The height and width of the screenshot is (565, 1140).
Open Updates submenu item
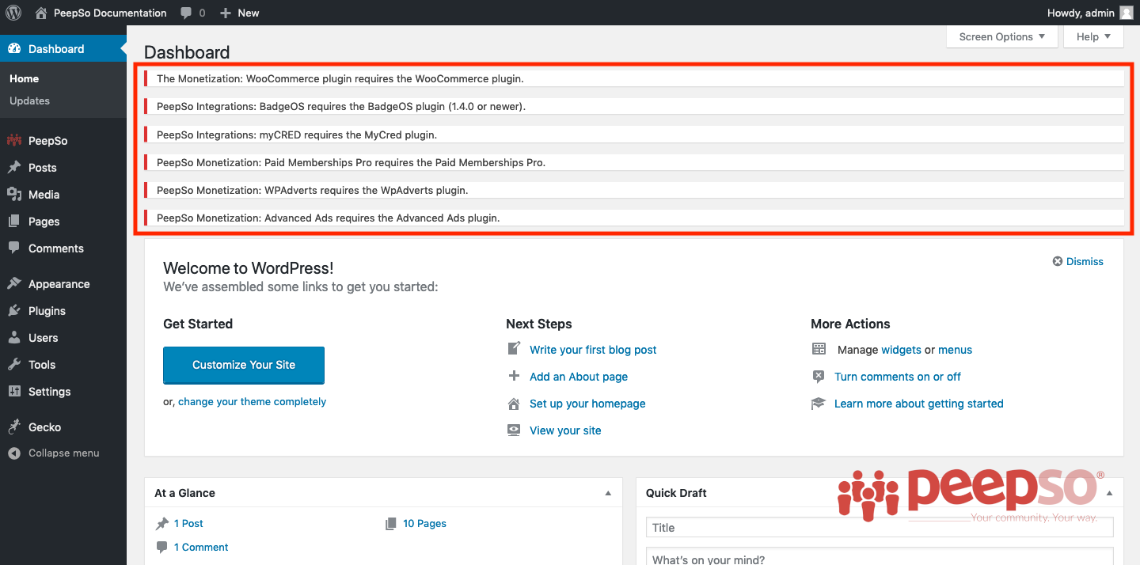(x=30, y=101)
